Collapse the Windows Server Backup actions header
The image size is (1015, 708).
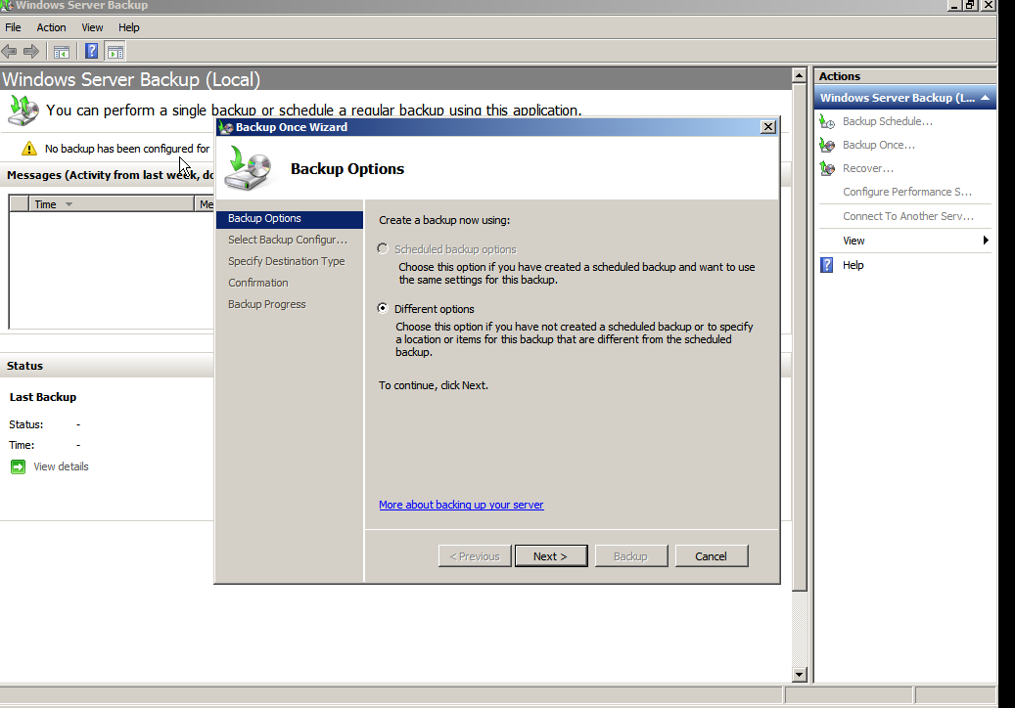pos(986,98)
